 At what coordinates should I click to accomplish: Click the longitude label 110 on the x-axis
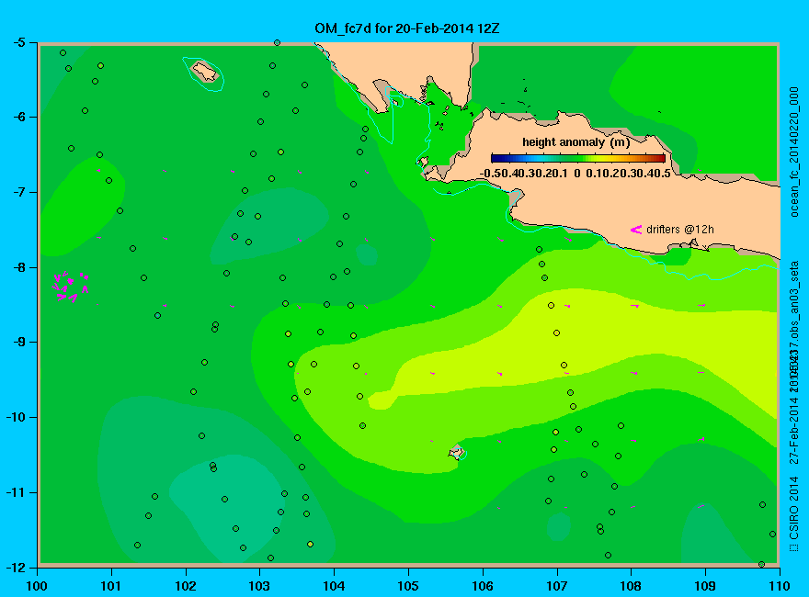[780, 586]
